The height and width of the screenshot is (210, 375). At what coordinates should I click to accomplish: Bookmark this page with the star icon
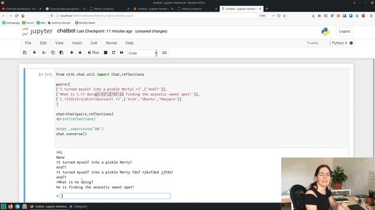click(284, 16)
